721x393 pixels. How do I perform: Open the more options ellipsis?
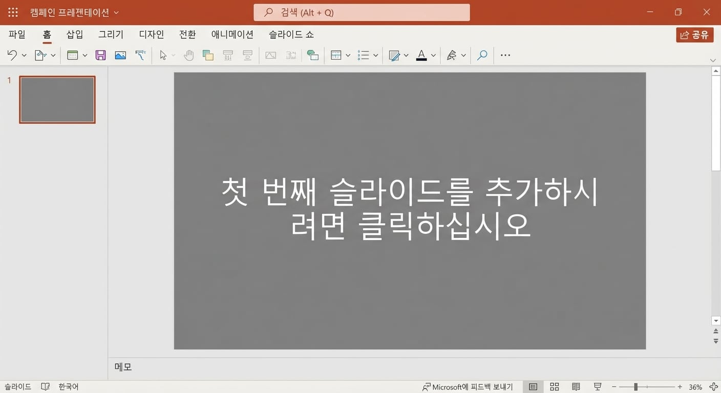coord(505,55)
